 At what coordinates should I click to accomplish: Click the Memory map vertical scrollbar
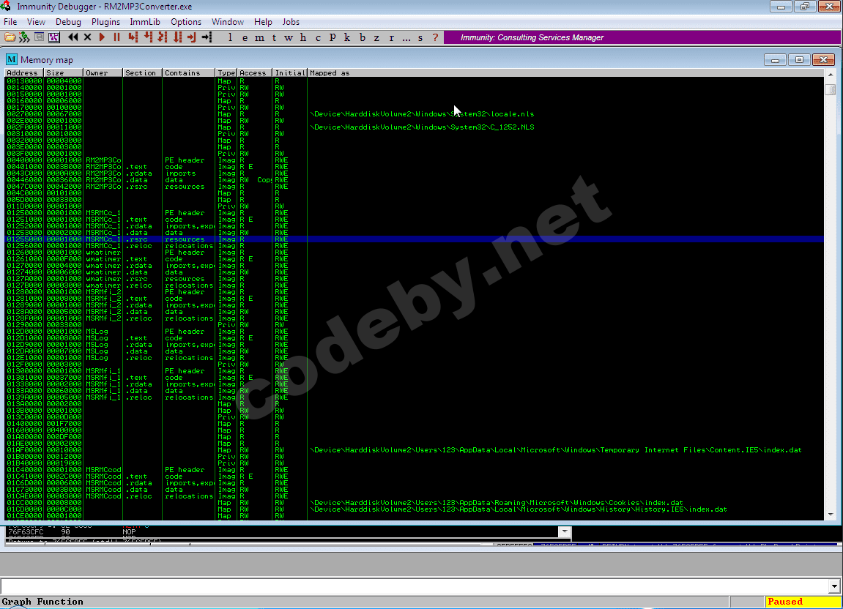pyautogui.click(x=830, y=293)
